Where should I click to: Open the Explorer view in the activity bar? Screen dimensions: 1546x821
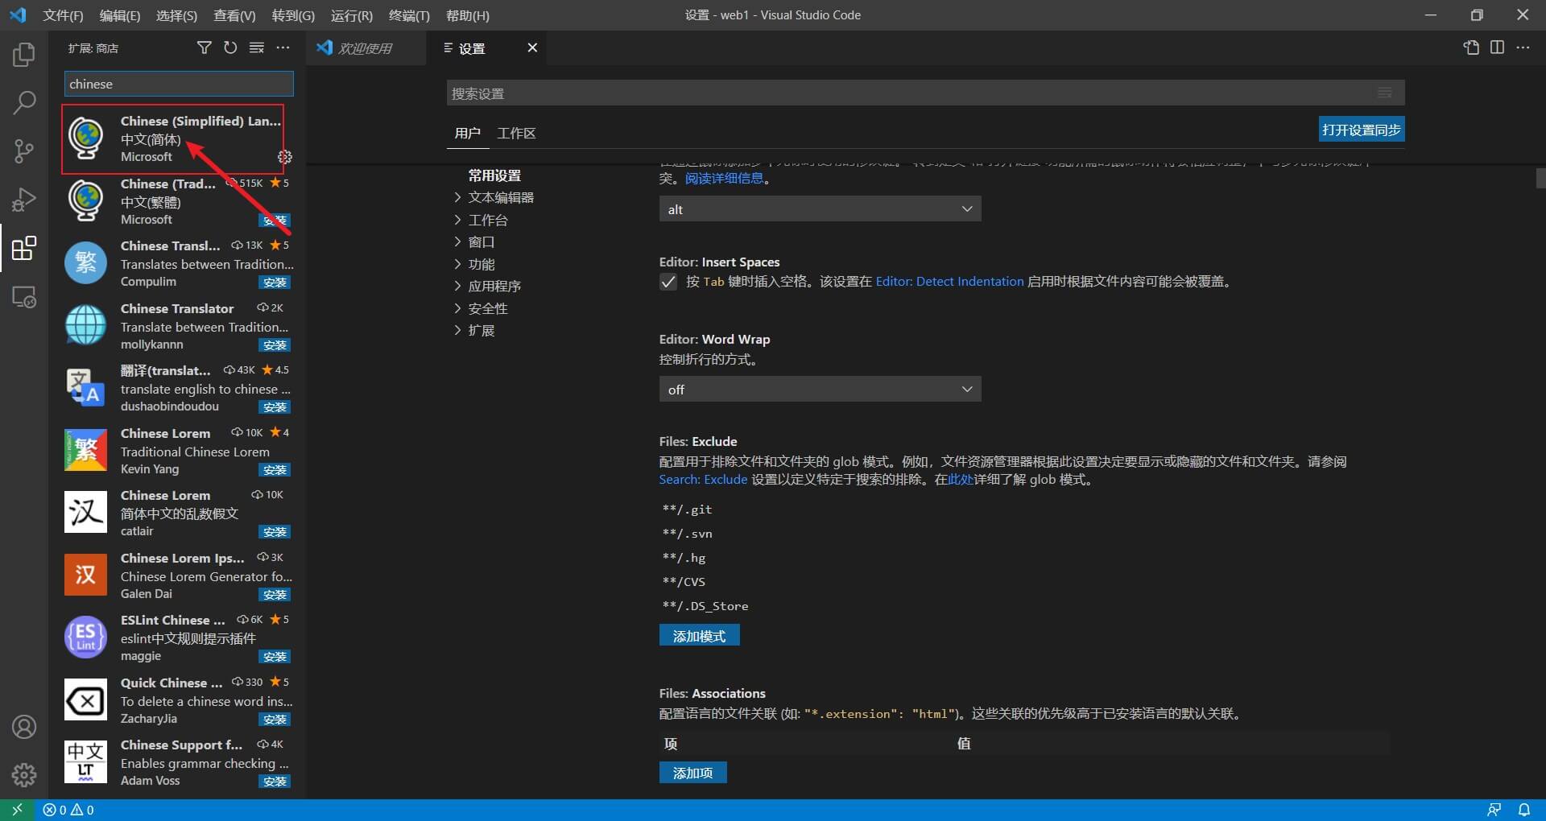coord(24,55)
